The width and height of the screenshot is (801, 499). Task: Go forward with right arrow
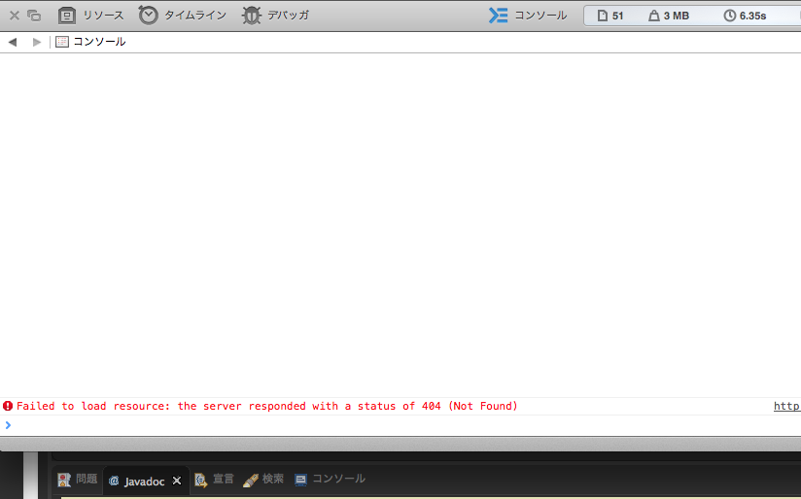(x=36, y=42)
